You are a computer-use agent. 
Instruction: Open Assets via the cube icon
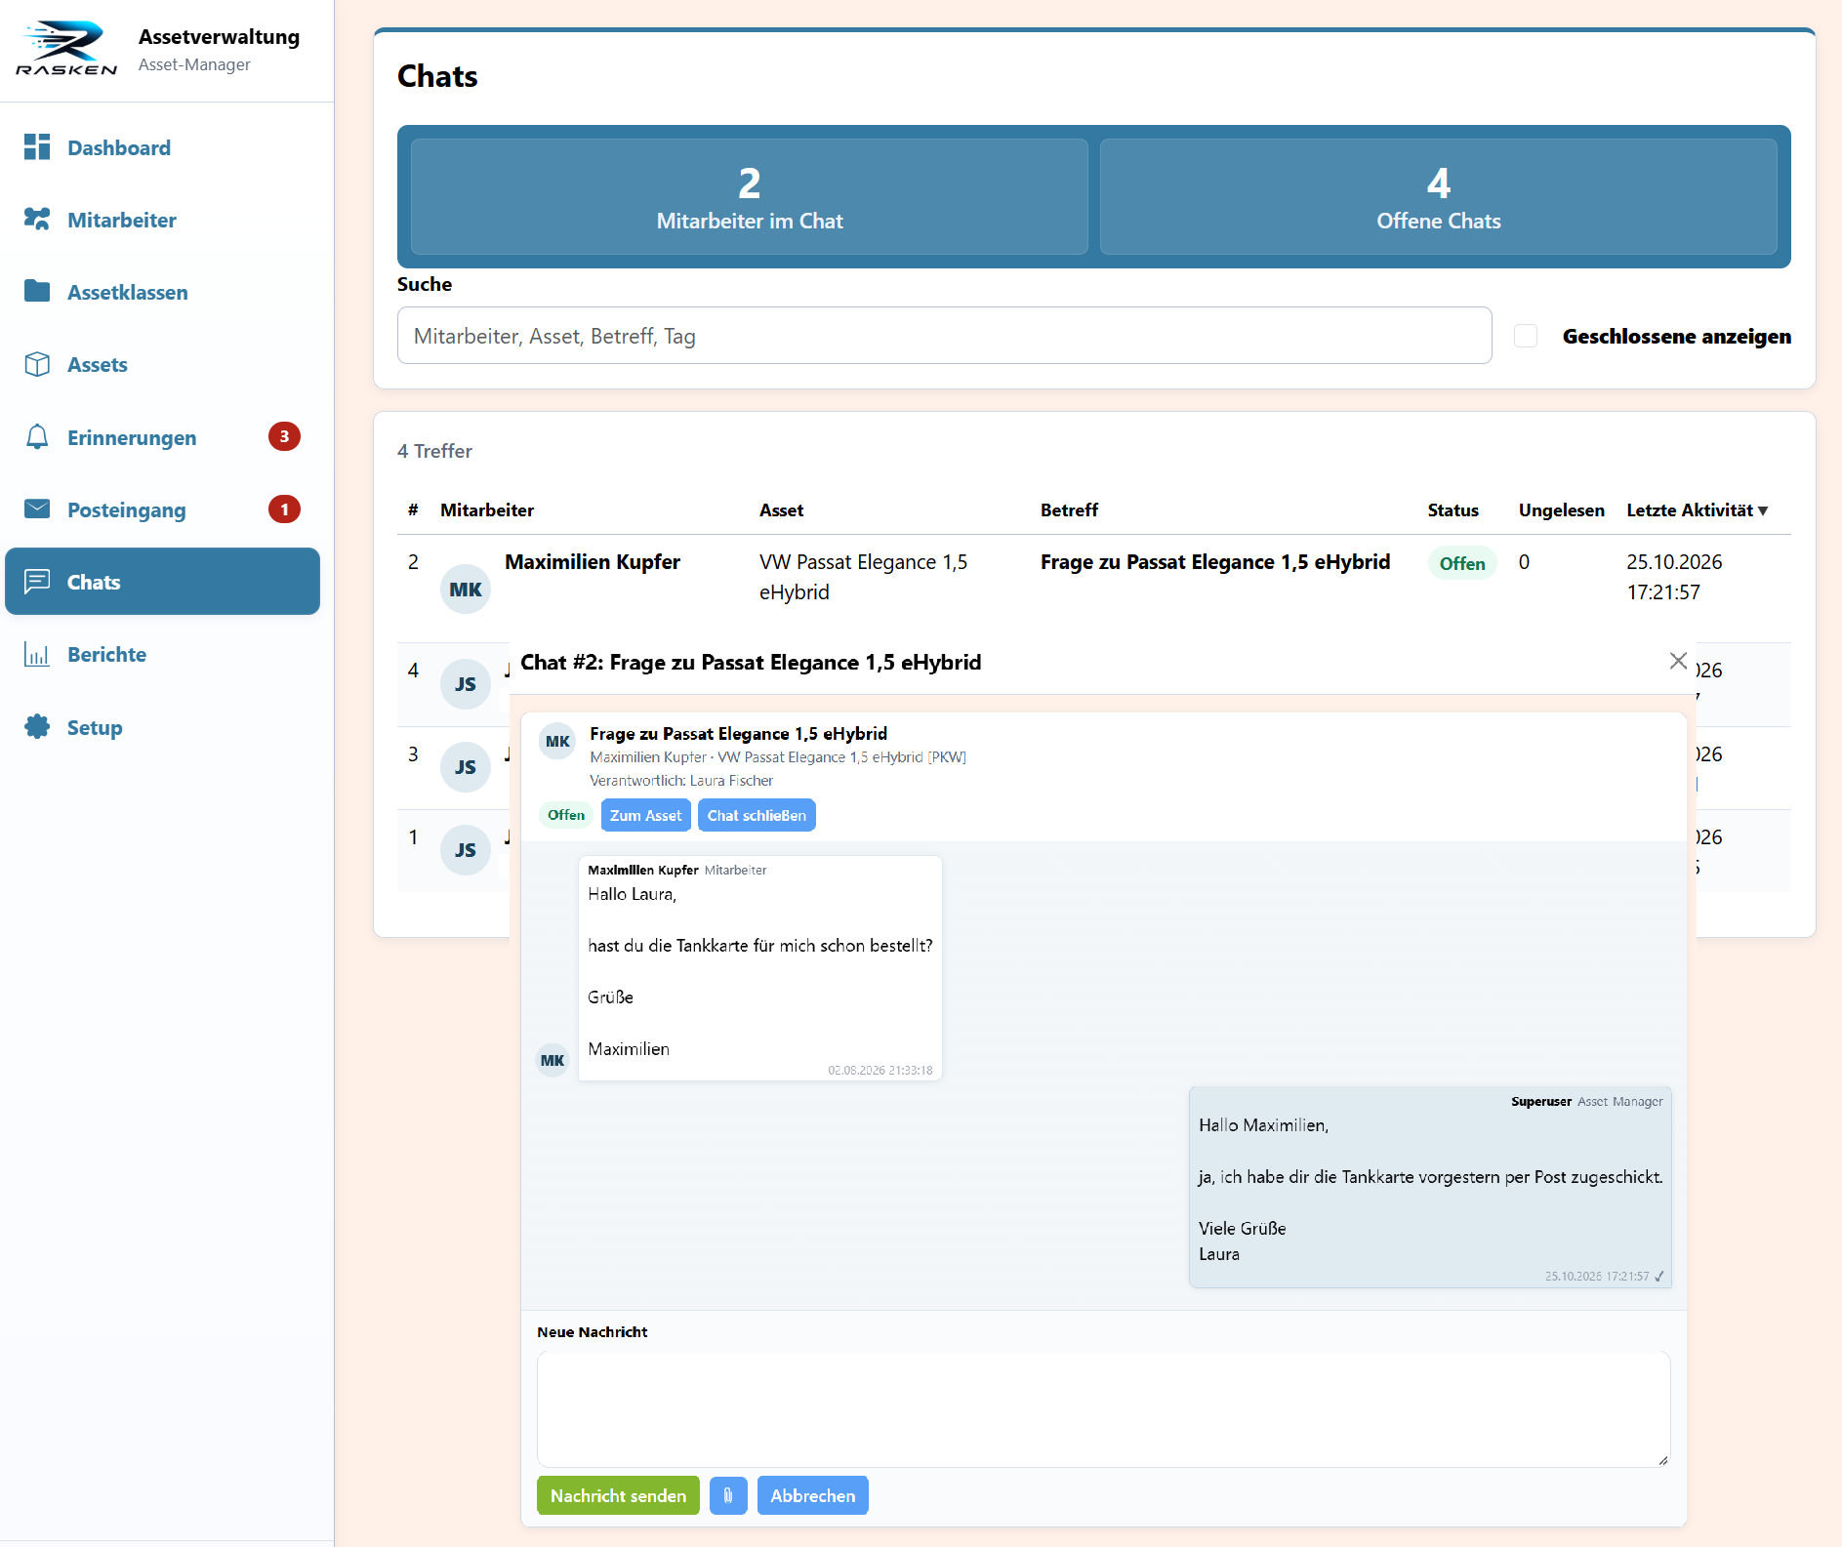click(x=37, y=364)
